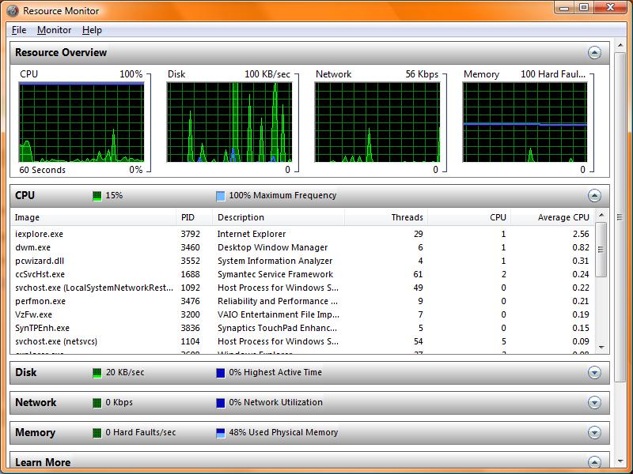Open the Help menu
Viewport: 633px width, 474px height.
(x=92, y=30)
